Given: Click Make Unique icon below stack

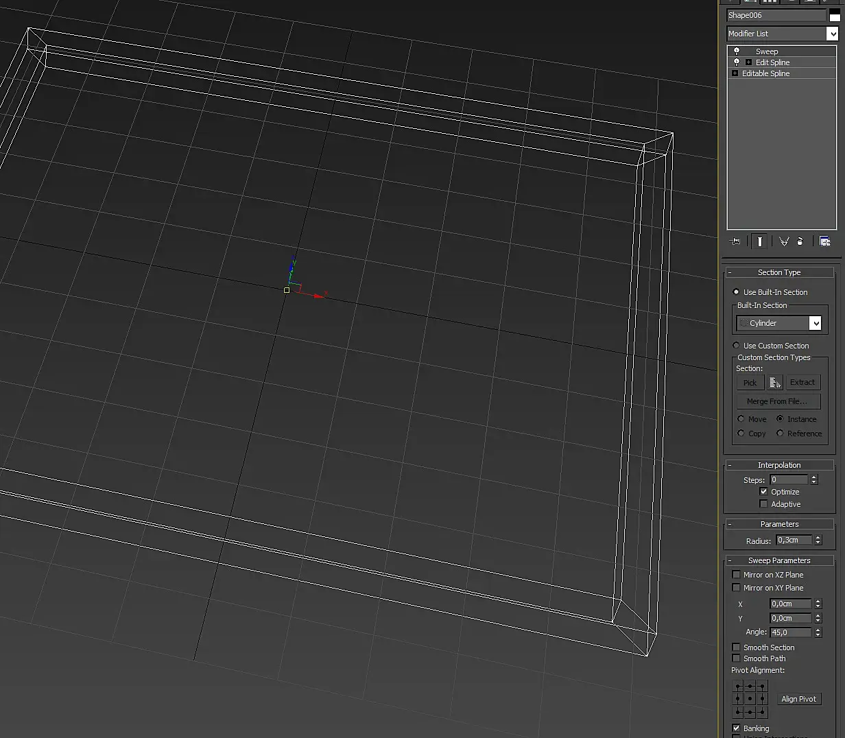Looking at the screenshot, I should 784,241.
